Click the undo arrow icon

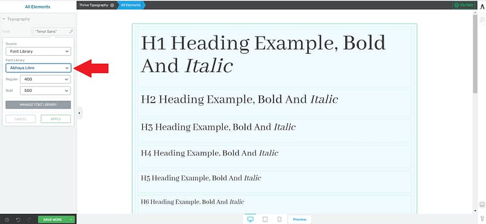click(x=18, y=220)
